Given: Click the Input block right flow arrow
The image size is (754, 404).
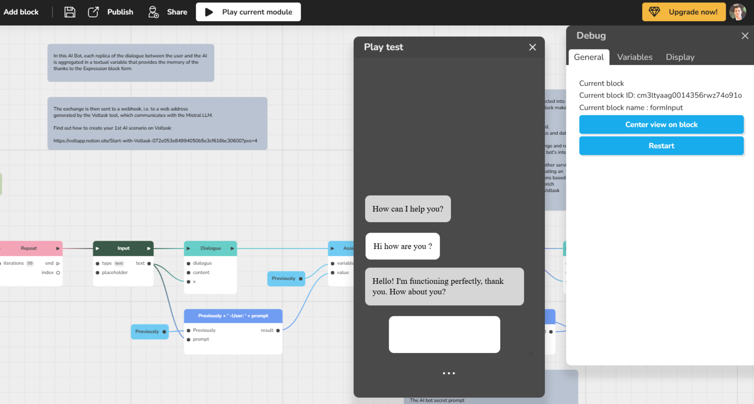Looking at the screenshot, I should point(149,248).
